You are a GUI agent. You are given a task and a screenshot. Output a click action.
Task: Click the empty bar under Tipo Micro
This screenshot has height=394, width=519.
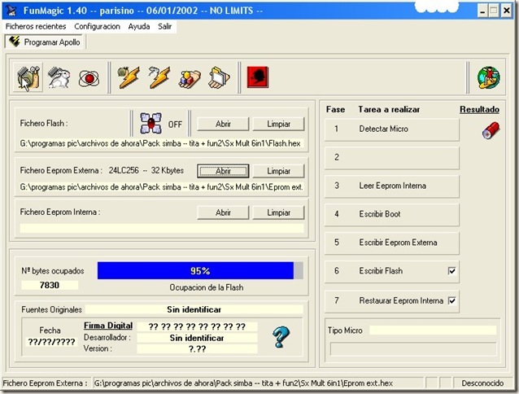[x=413, y=349]
